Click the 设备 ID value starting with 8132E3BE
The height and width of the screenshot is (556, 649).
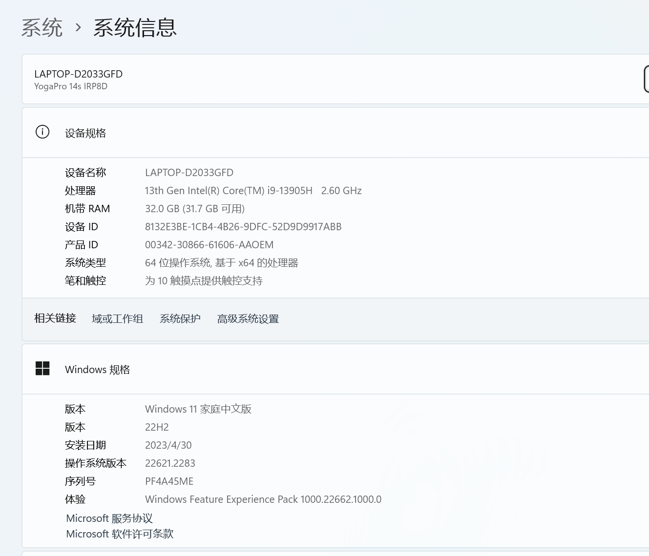click(x=243, y=227)
